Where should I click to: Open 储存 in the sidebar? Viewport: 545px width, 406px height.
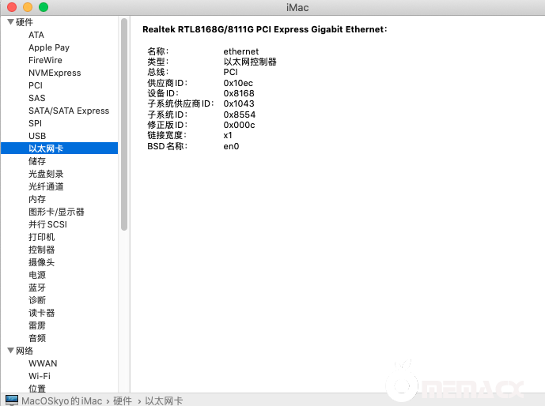[x=37, y=161]
